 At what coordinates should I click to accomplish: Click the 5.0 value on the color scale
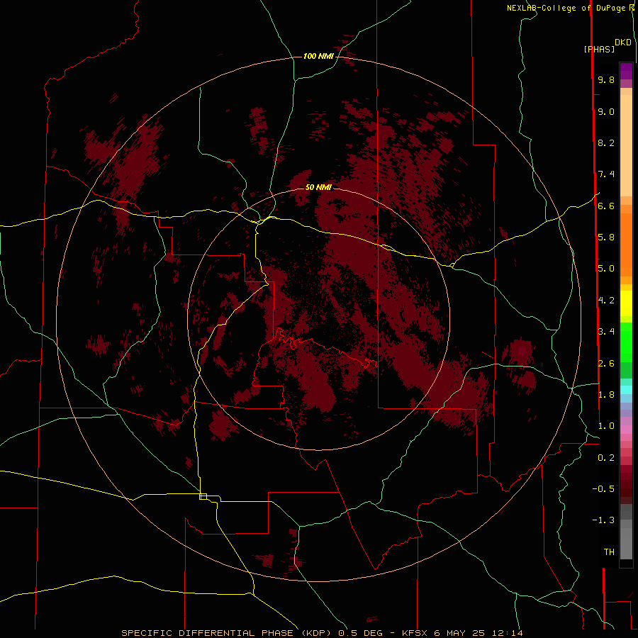tap(606, 269)
